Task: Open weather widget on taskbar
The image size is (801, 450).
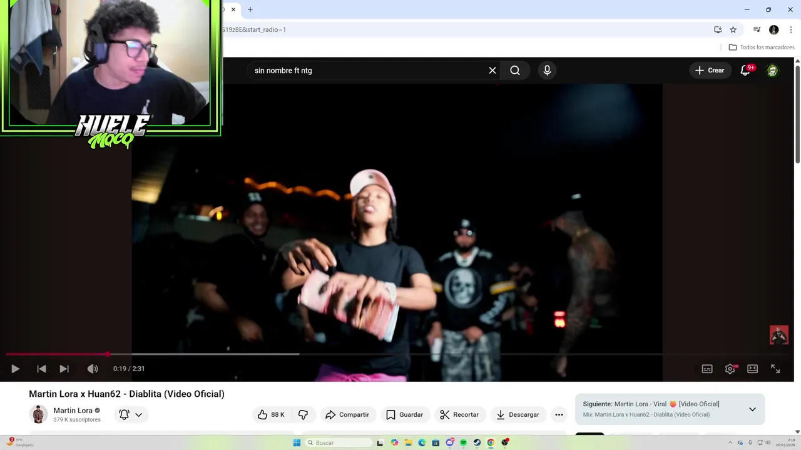Action: (x=19, y=442)
